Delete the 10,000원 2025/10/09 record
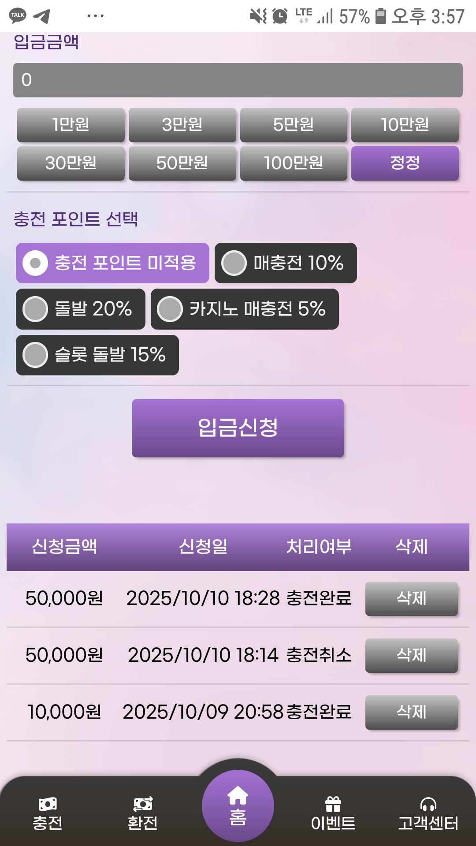 pyautogui.click(x=411, y=712)
